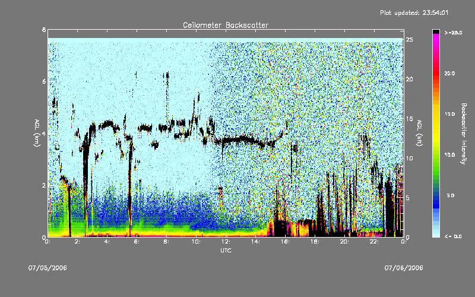Click the '15.0' colorbar tick label
This screenshot has width=475, height=297.
tap(449, 114)
